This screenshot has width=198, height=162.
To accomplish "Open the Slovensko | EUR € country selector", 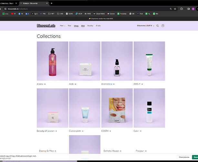I will pyautogui.click(x=145, y=26).
